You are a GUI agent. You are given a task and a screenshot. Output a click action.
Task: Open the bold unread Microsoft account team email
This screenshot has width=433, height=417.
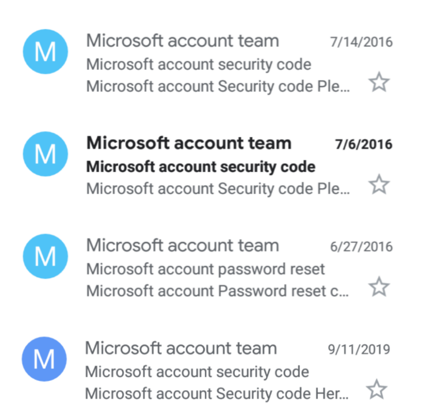pyautogui.click(x=189, y=143)
